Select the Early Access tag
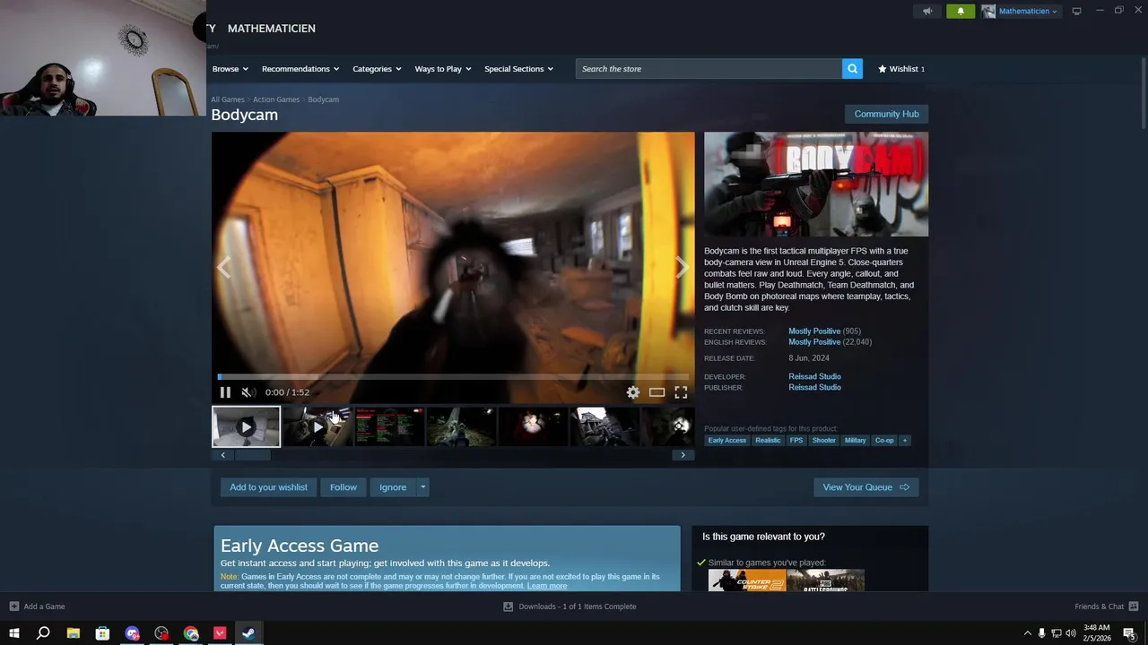 726,441
